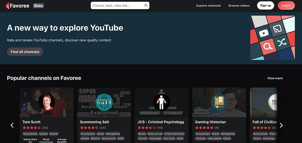Click the Gaming Historian book avatar
This screenshot has height=143, width=302.
[219, 102]
